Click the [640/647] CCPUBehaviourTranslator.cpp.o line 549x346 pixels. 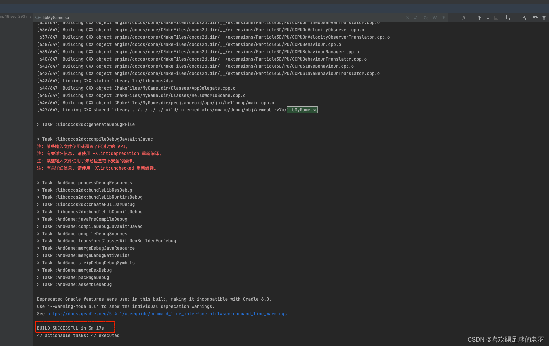[x=202, y=59]
